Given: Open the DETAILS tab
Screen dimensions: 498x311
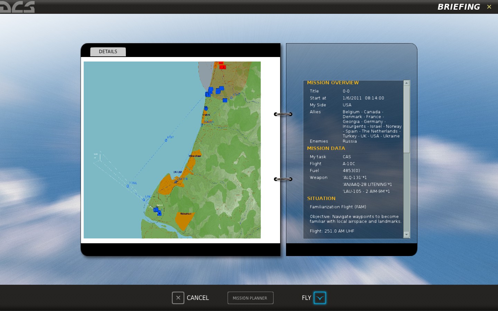Looking at the screenshot, I should coord(108,51).
